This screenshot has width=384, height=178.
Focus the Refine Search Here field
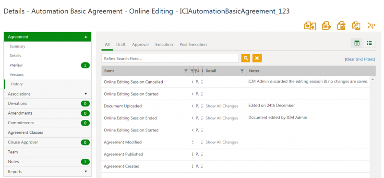tap(170, 59)
